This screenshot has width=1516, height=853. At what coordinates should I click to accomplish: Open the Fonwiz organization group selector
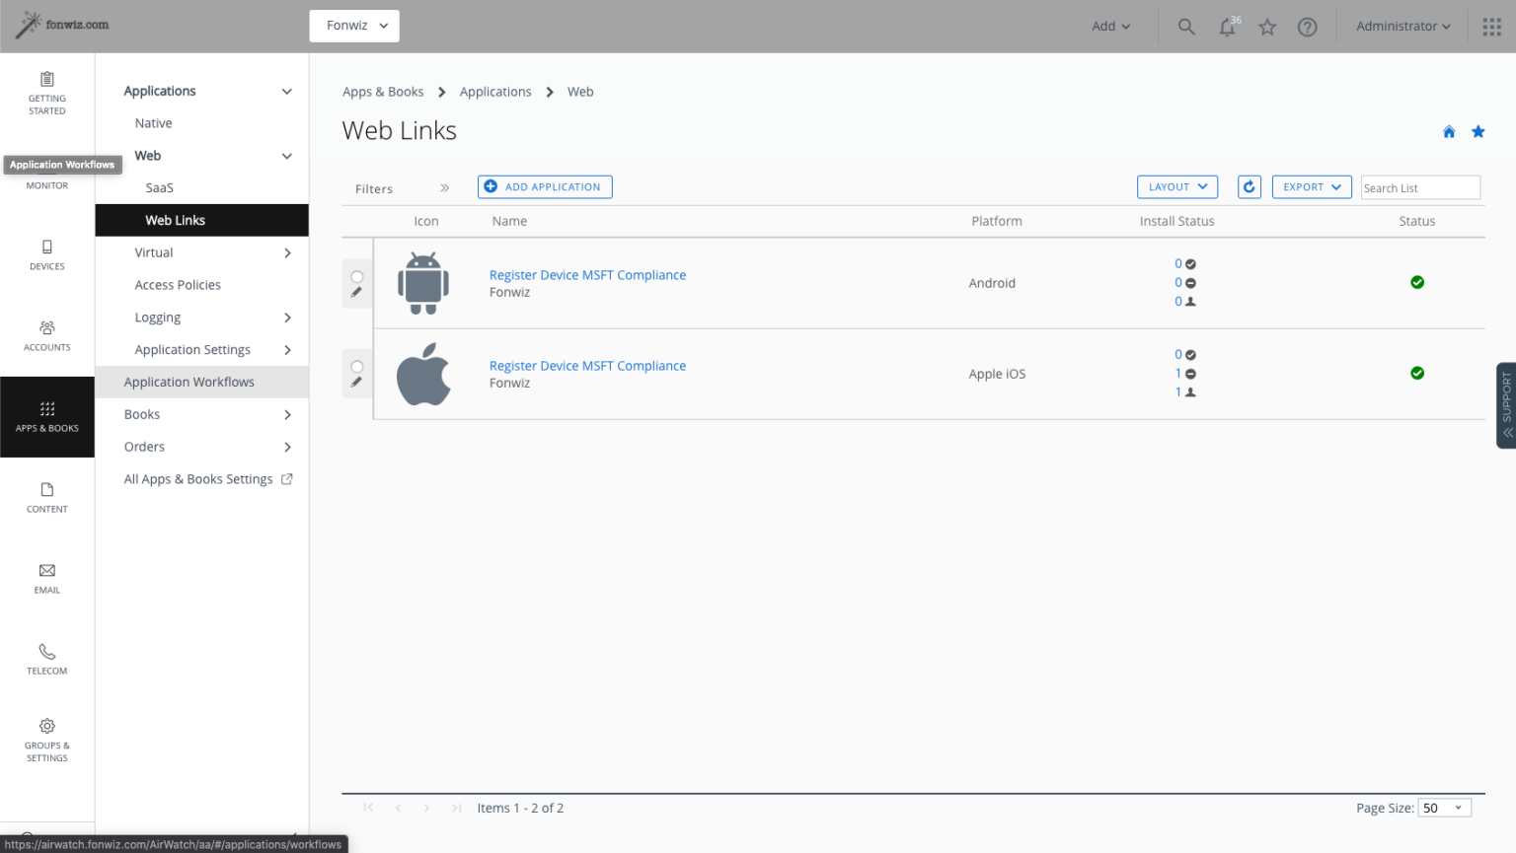tap(353, 26)
